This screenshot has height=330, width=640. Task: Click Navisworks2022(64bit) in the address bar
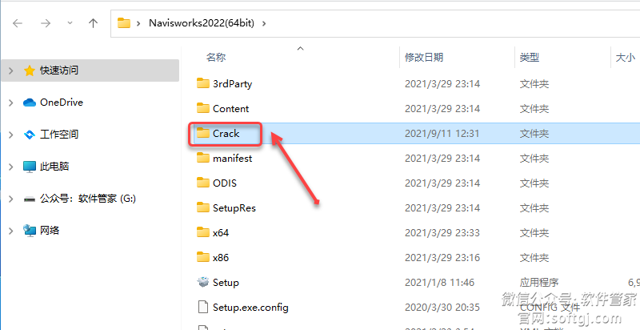point(202,23)
